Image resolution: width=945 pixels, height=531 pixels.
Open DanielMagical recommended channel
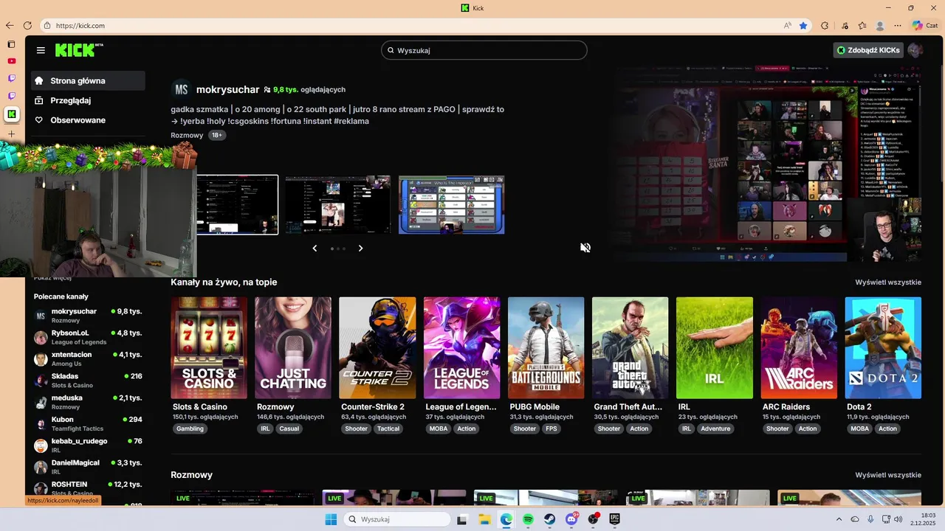[88, 467]
